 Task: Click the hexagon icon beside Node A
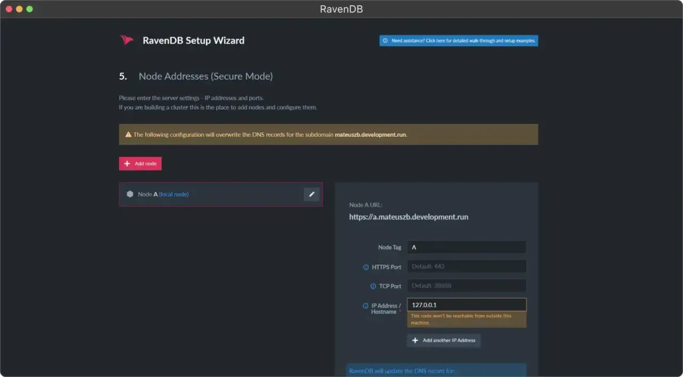tap(130, 194)
